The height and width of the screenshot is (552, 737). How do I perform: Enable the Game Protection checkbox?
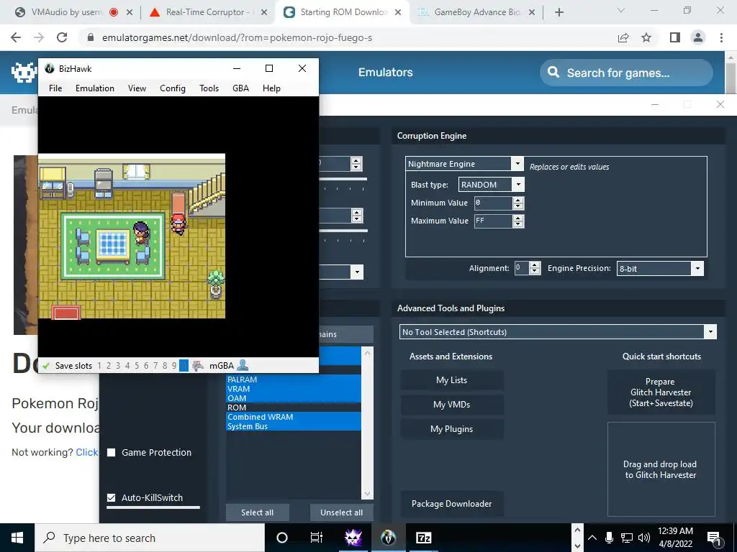click(x=112, y=453)
